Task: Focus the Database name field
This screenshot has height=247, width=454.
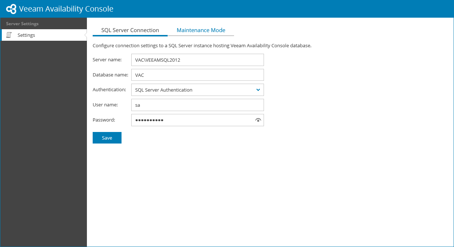Action: tap(198, 75)
